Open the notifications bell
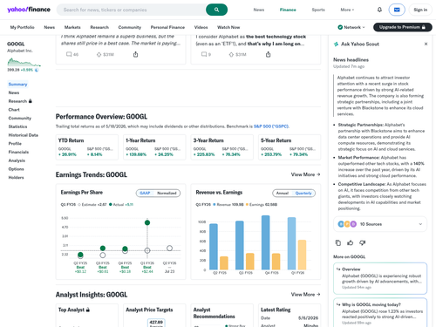 coord(379,10)
